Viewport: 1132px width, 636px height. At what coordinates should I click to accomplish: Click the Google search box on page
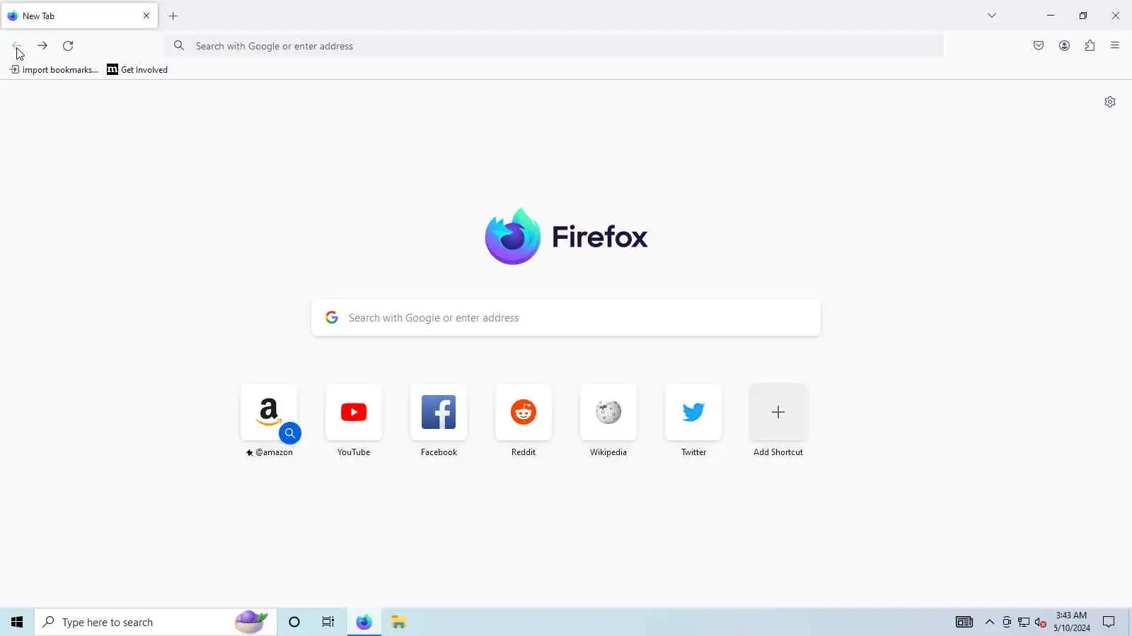pyautogui.click(x=566, y=318)
